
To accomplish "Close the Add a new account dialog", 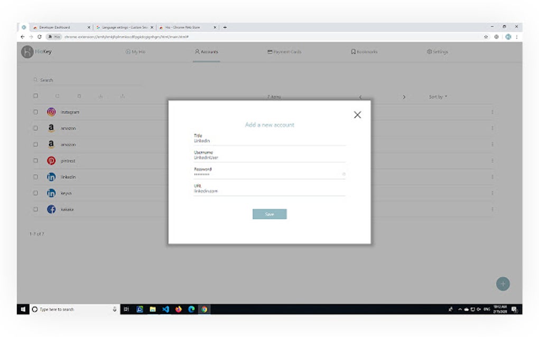I will coord(358,115).
